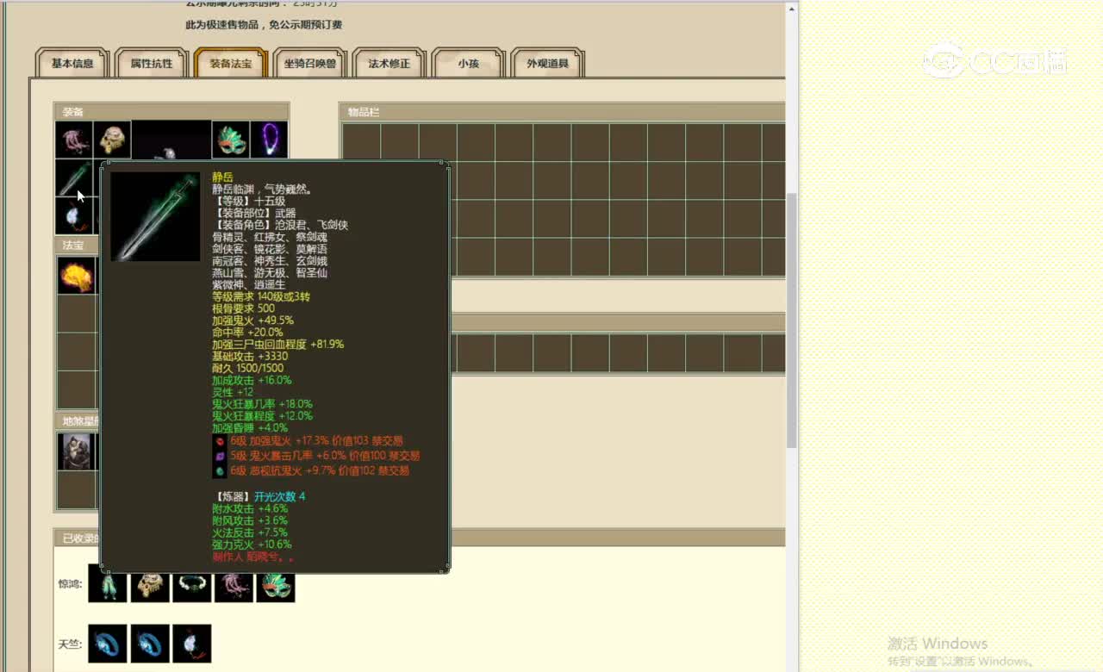Select the white pendant icon in 天竺 row
The height and width of the screenshot is (672, 1103).
pos(191,644)
